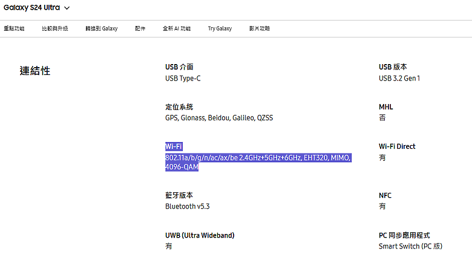The image size is (472, 260).
Task: Click the 藍牙版本 label
Action: [x=179, y=195]
